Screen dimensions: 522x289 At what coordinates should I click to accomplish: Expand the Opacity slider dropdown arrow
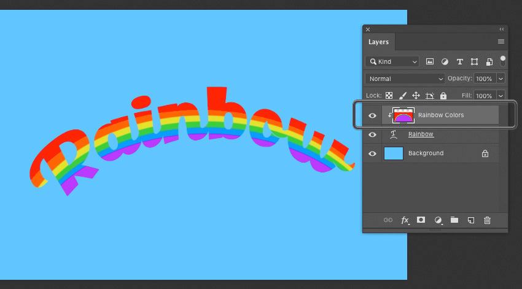[501, 79]
